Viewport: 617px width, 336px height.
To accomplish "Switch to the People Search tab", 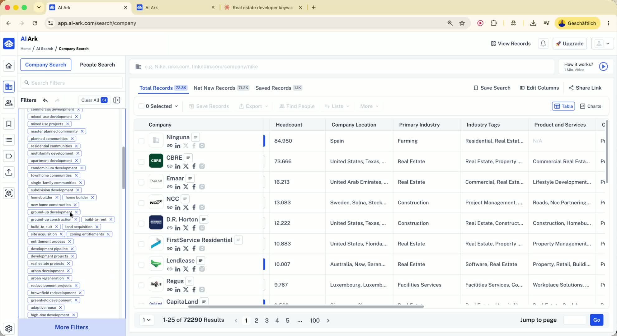I will [x=97, y=65].
